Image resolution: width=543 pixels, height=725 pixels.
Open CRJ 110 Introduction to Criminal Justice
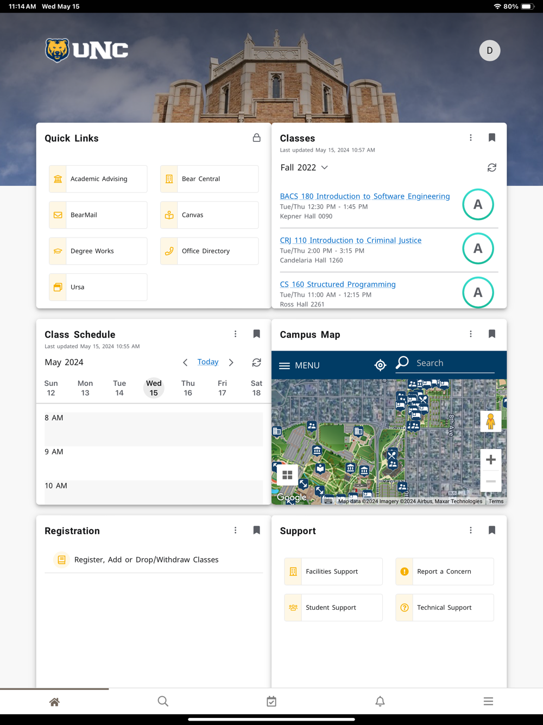pos(351,240)
